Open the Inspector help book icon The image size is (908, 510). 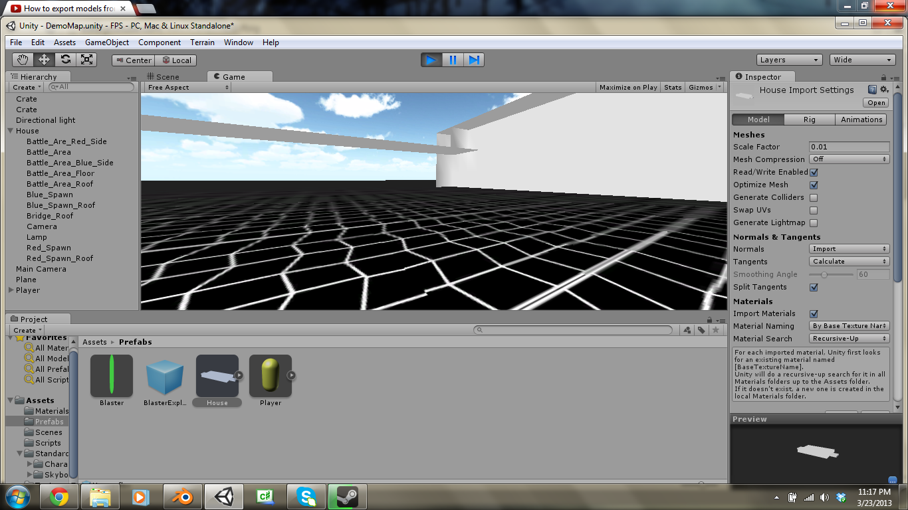(872, 90)
